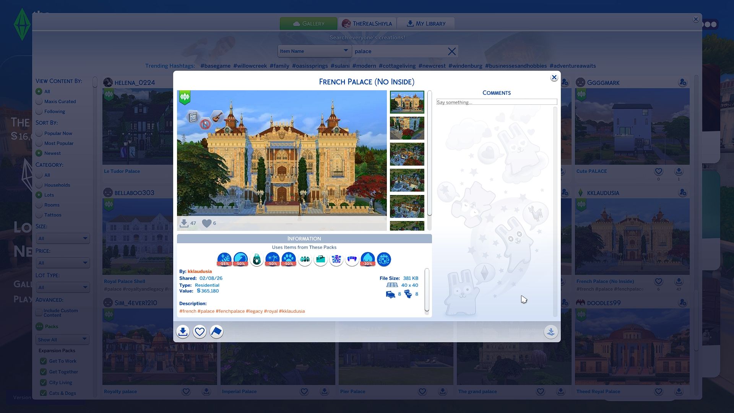Viewport: 734px width, 413px height.
Task: Open creator kklaudusia's profile link
Action: (200, 272)
